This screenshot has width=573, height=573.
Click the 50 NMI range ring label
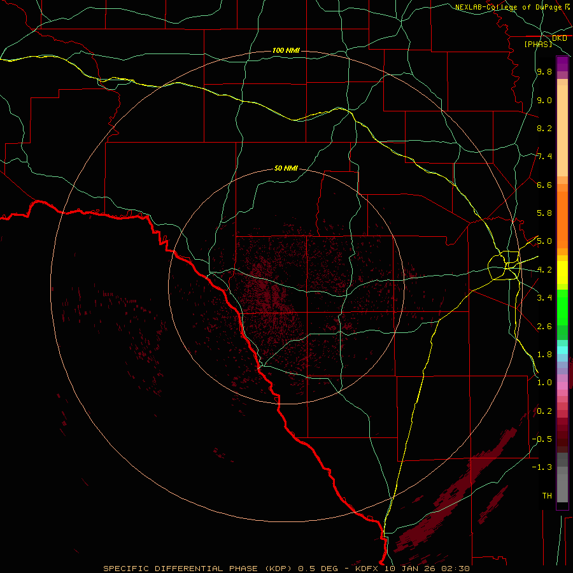286,168
